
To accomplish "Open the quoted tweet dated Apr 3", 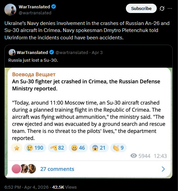I will point(97,53).
